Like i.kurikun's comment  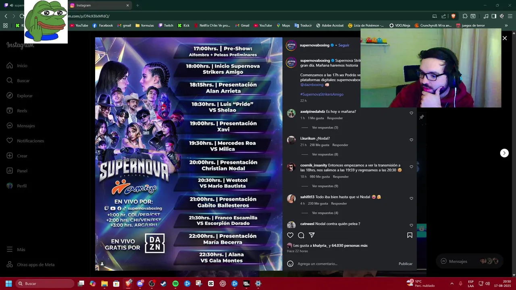(411, 140)
